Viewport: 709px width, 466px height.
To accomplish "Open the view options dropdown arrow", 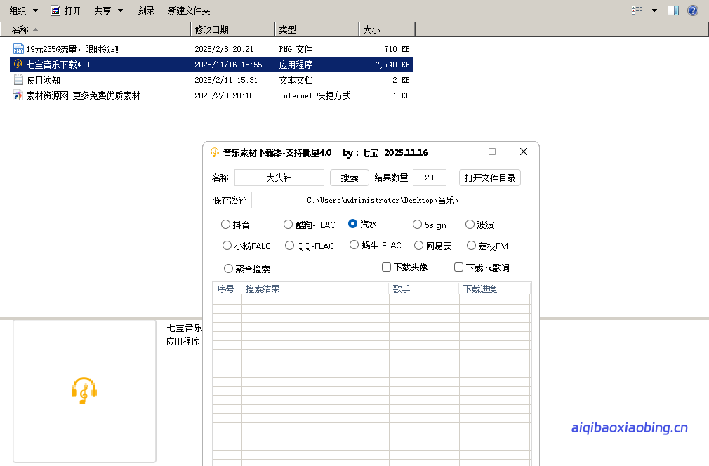I will (x=654, y=10).
